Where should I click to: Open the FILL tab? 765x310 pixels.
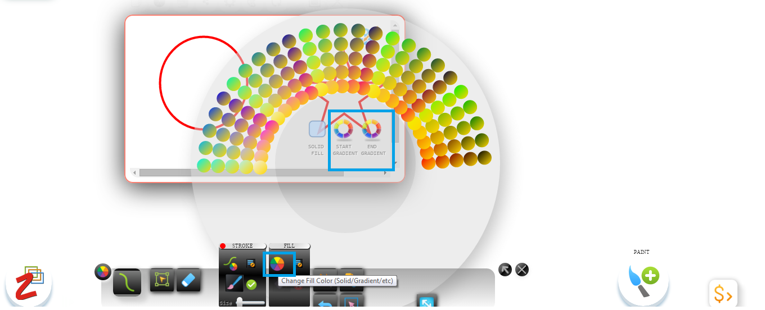[x=289, y=246]
